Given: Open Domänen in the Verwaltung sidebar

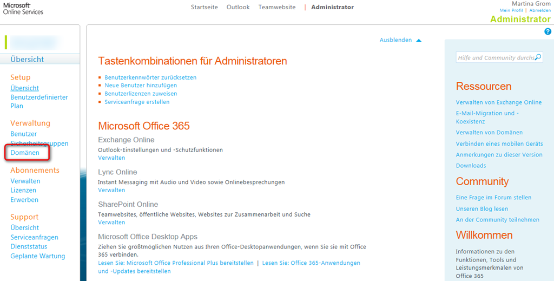Looking at the screenshot, I should pos(25,153).
